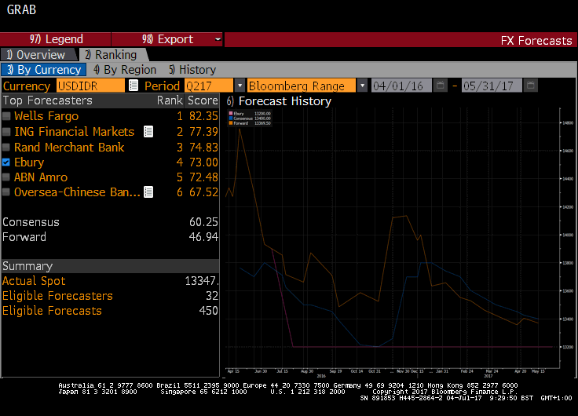The image size is (578, 416).
Task: Select the Rand Merchant Bank forecaster name
Action: click(69, 148)
